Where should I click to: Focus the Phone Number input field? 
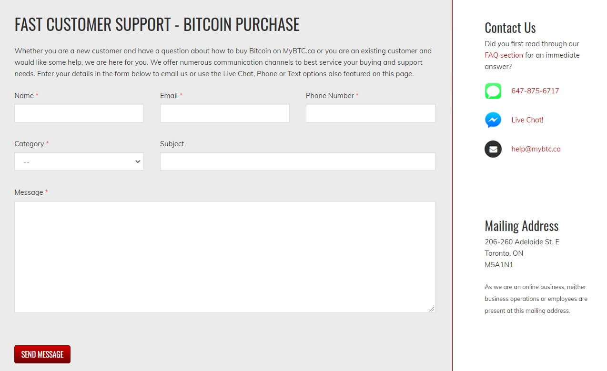pos(371,113)
